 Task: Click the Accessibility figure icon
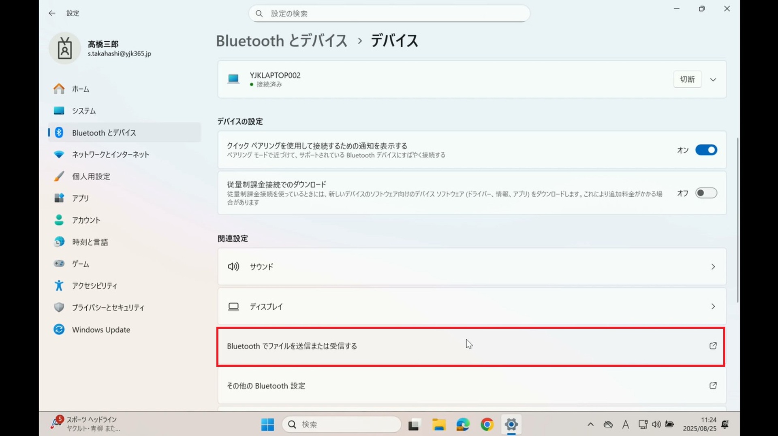point(59,286)
